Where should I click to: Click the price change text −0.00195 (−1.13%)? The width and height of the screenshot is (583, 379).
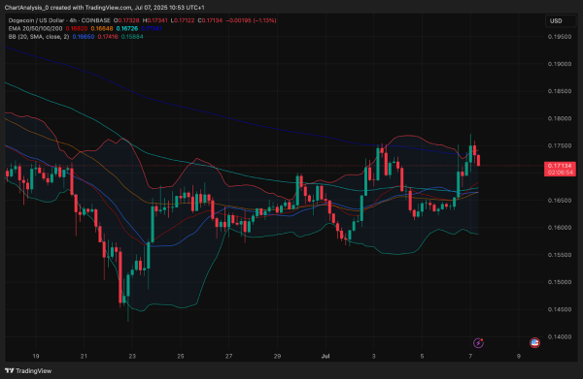251,20
